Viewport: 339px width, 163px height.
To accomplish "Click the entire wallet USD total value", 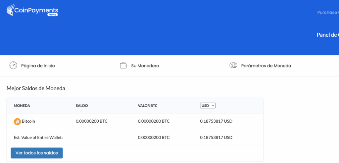I will coord(216,138).
